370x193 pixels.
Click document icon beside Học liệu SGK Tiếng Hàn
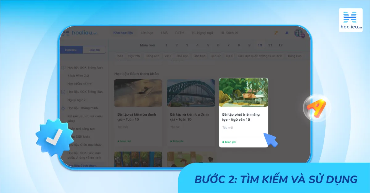[x=64, y=92]
